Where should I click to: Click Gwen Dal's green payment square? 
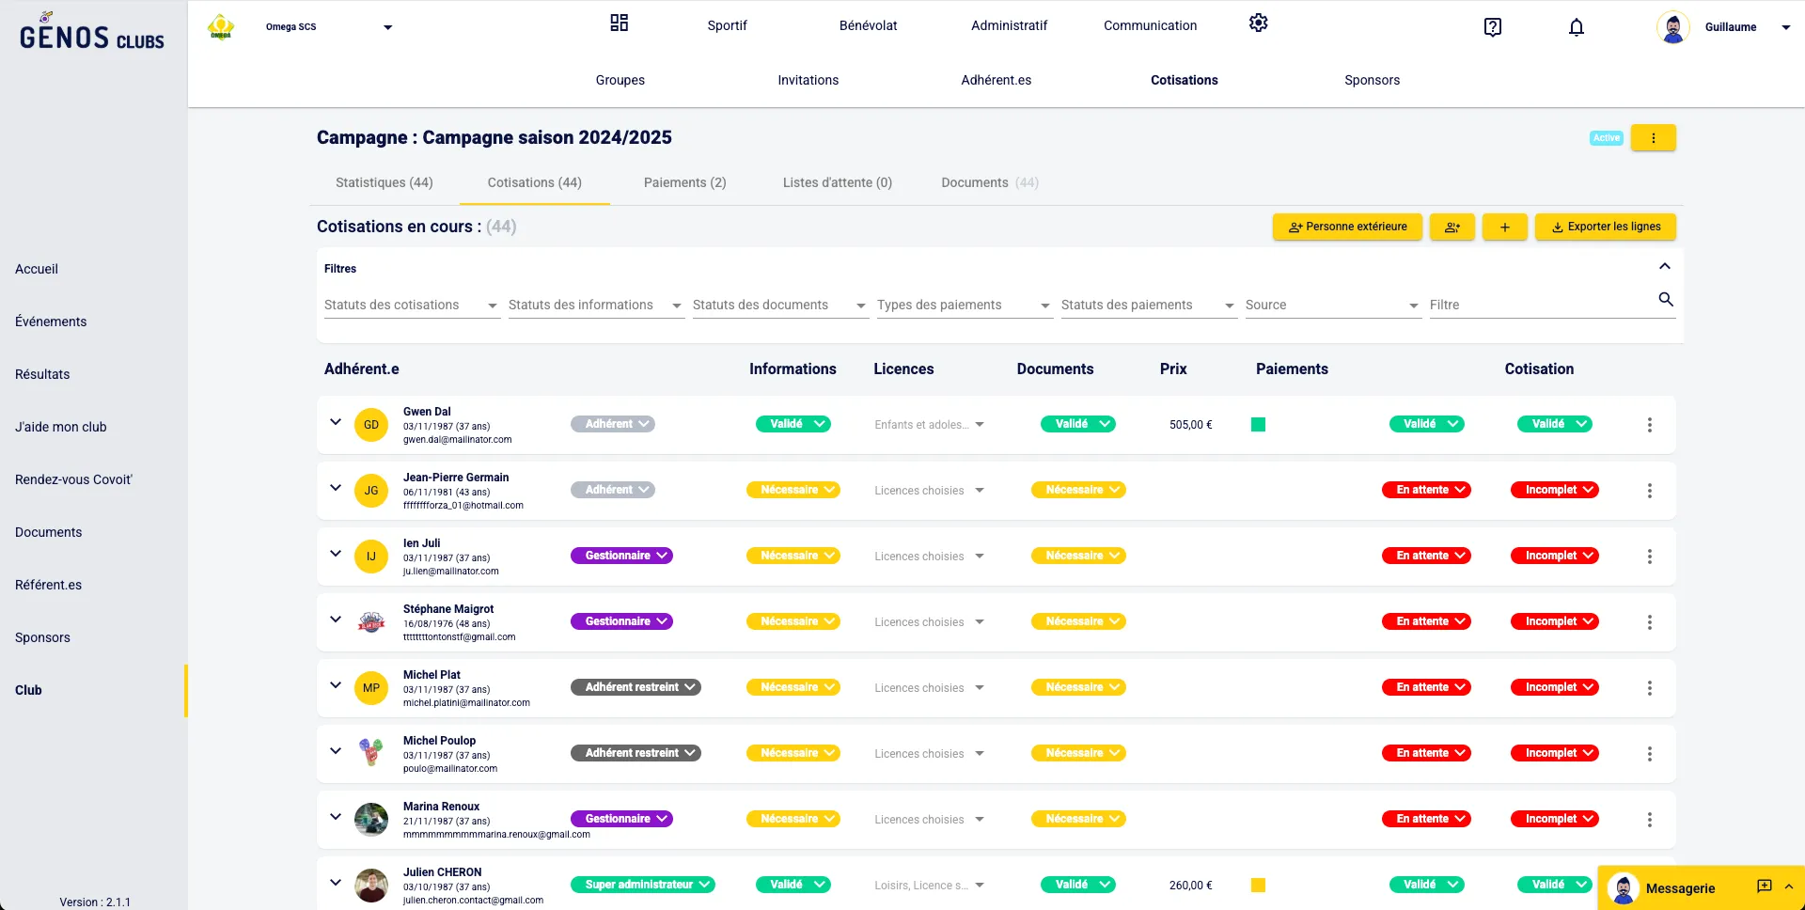click(x=1258, y=425)
